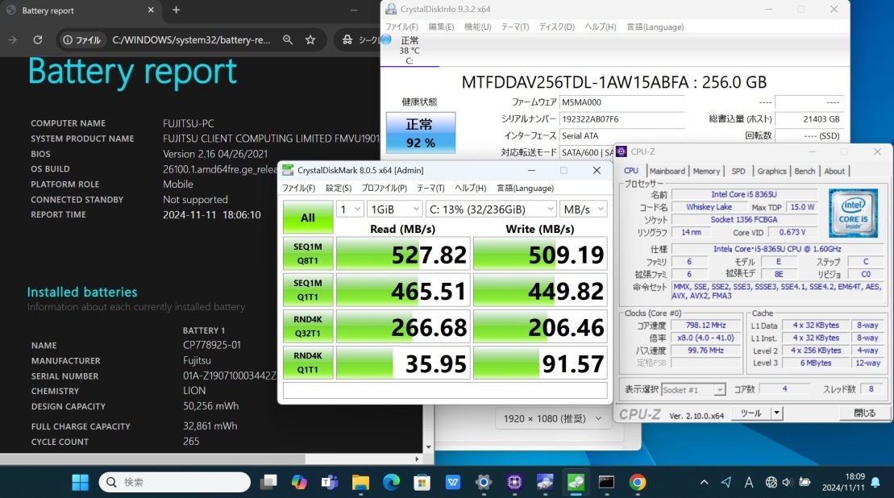Open Settings gear from the taskbar

pyautogui.click(x=484, y=482)
